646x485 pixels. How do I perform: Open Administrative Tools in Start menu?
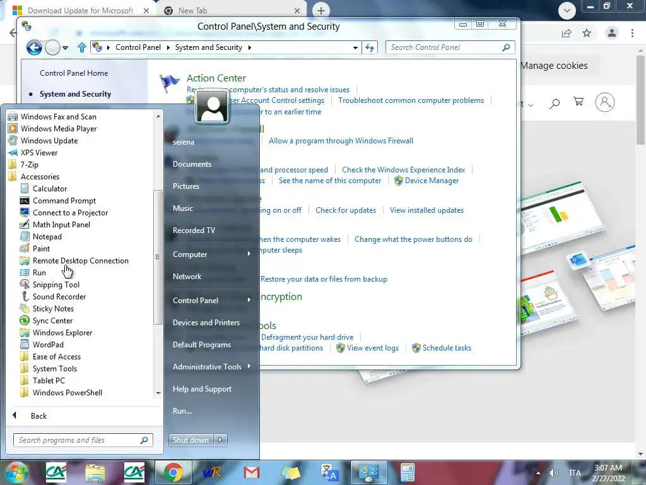[207, 367]
